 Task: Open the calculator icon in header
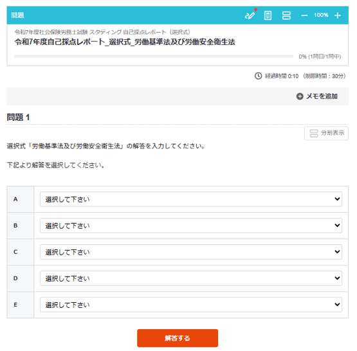point(268,15)
